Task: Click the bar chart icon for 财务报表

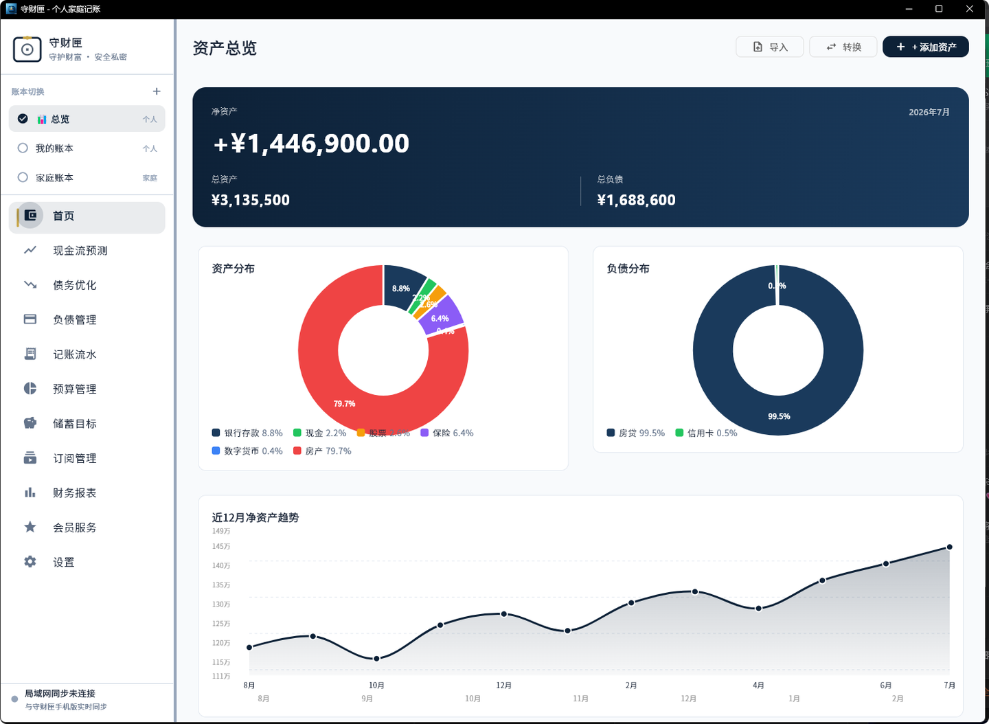Action: [x=30, y=493]
